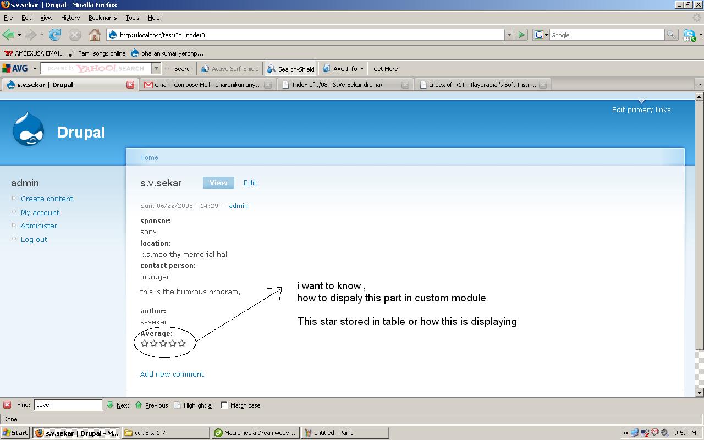Click the Firefox reload page icon
704x440 pixels.
pyautogui.click(x=55, y=35)
